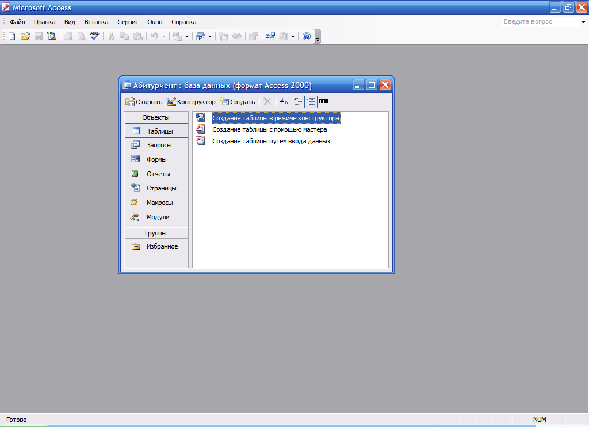Minimize the Абитуриент database window
The height and width of the screenshot is (427, 589).
358,85
